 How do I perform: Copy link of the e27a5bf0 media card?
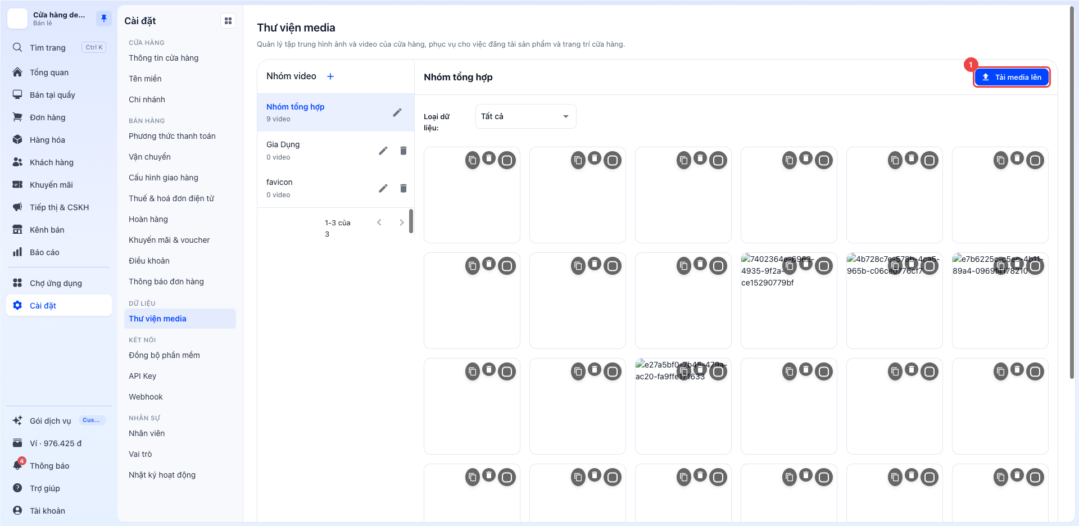[x=684, y=371]
